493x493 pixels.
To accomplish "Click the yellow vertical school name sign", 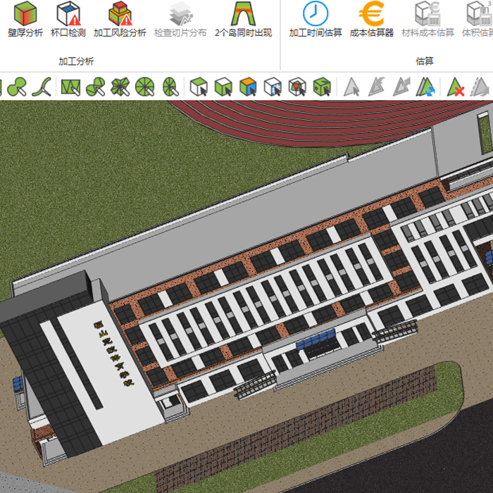I will tap(113, 353).
